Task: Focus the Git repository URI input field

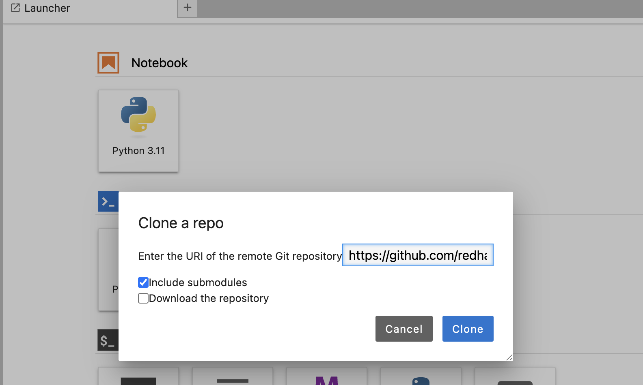Action: click(418, 255)
